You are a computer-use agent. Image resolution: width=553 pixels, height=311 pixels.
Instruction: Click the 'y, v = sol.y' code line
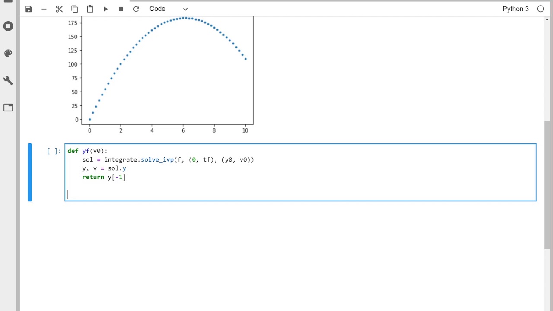pos(104,168)
